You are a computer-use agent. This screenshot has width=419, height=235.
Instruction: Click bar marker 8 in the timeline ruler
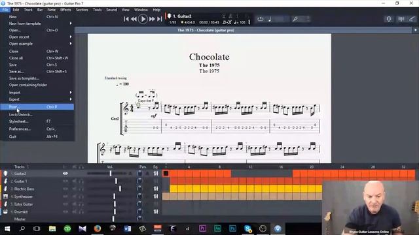[x=220, y=167]
